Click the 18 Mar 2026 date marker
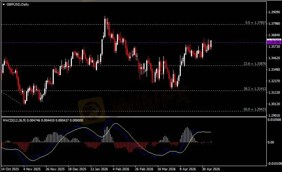 pyautogui.click(x=166, y=169)
